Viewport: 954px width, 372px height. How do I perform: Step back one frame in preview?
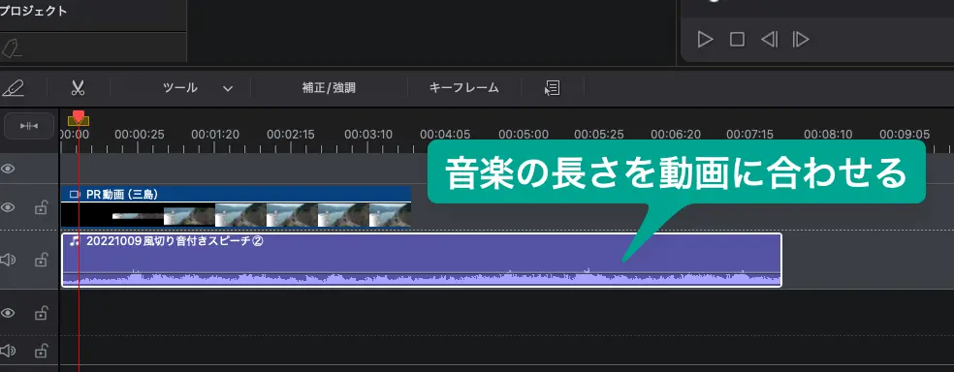769,40
